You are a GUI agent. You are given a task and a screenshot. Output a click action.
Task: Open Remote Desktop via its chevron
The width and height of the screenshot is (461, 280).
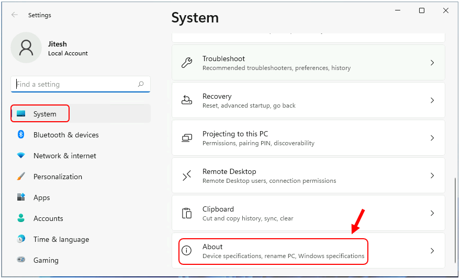coord(432,176)
